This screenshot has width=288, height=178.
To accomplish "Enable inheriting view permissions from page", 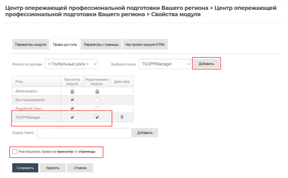I will [x=15, y=152].
